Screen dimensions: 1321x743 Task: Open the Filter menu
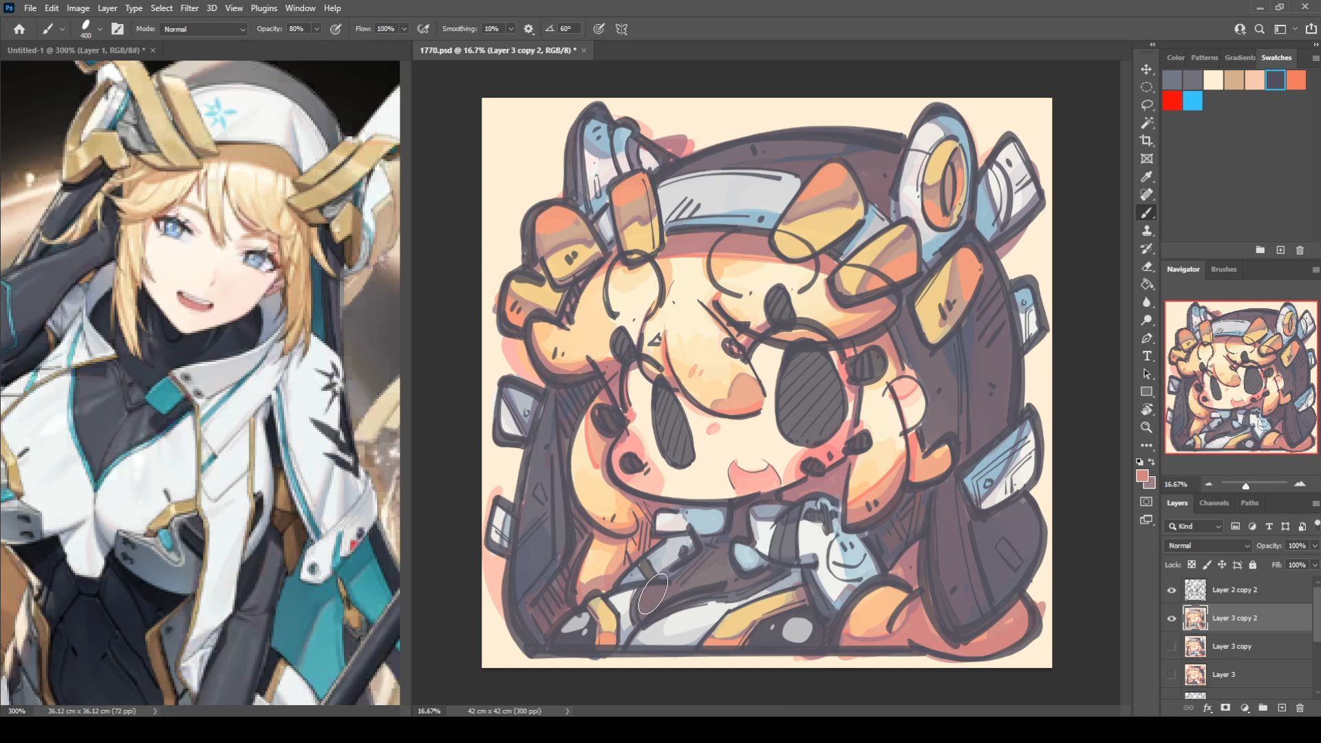[189, 8]
